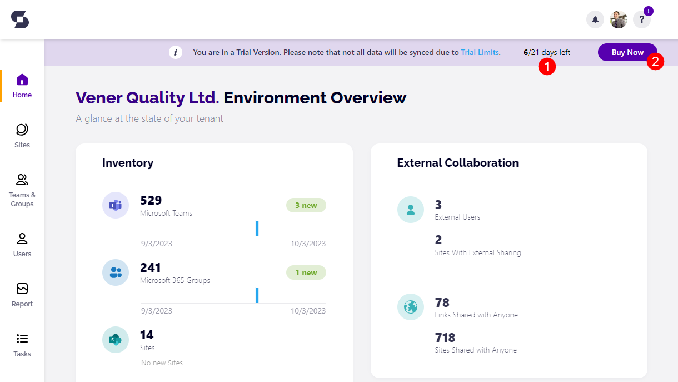Image resolution: width=678 pixels, height=382 pixels.
Task: Click the app logo in top-left
Action: [20, 19]
